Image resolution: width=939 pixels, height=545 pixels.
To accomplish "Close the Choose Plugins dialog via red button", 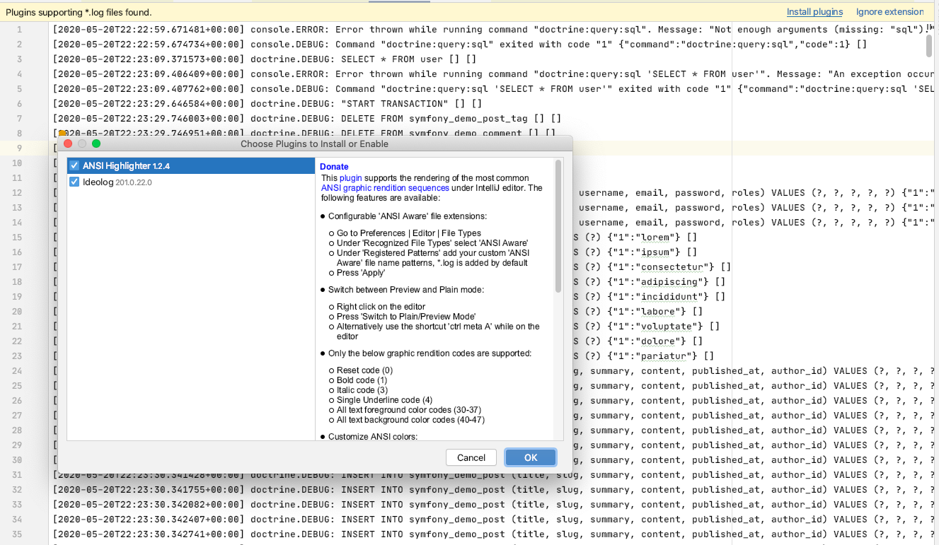I will pyautogui.click(x=68, y=143).
